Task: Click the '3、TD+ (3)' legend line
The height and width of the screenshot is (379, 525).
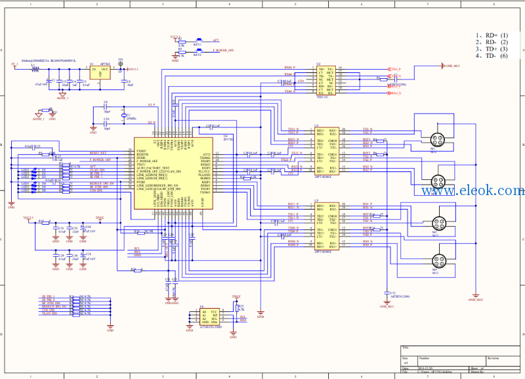Action: 492,49
